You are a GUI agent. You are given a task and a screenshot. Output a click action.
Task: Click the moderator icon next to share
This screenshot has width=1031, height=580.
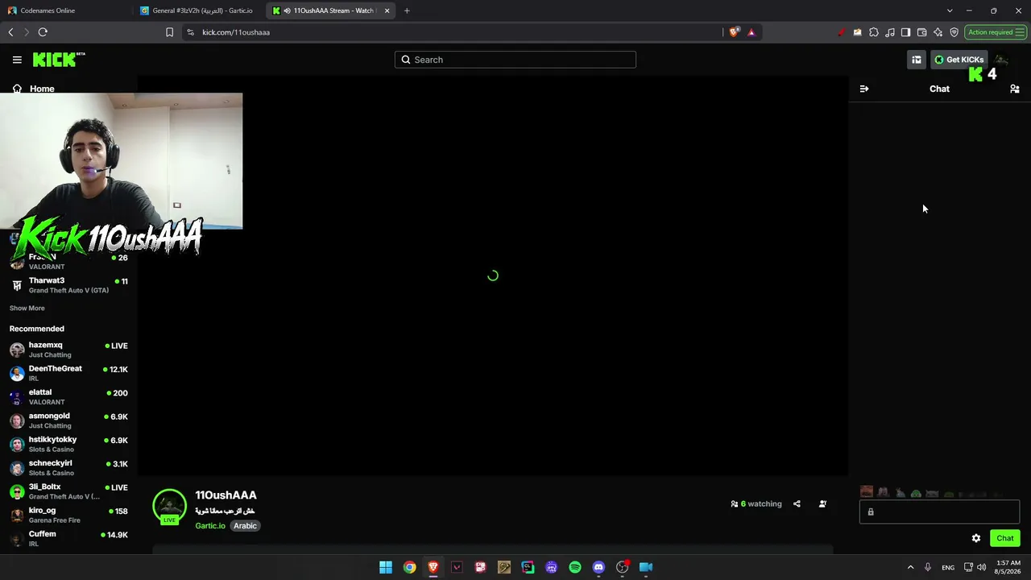822,504
